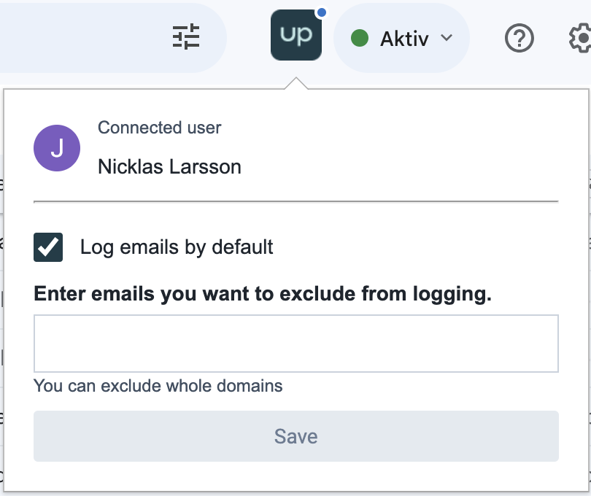Click the Upsales 'up' extension icon
Viewport: 591px width, 496px height.
click(296, 35)
